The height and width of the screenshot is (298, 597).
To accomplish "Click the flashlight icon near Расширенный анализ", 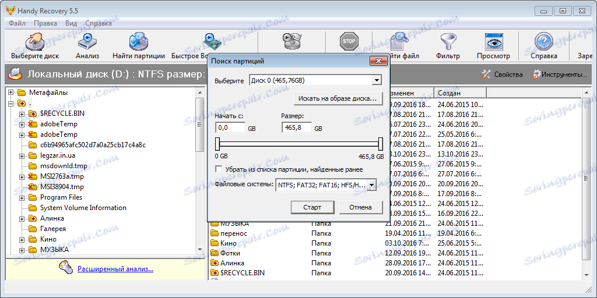I will coord(65,268).
